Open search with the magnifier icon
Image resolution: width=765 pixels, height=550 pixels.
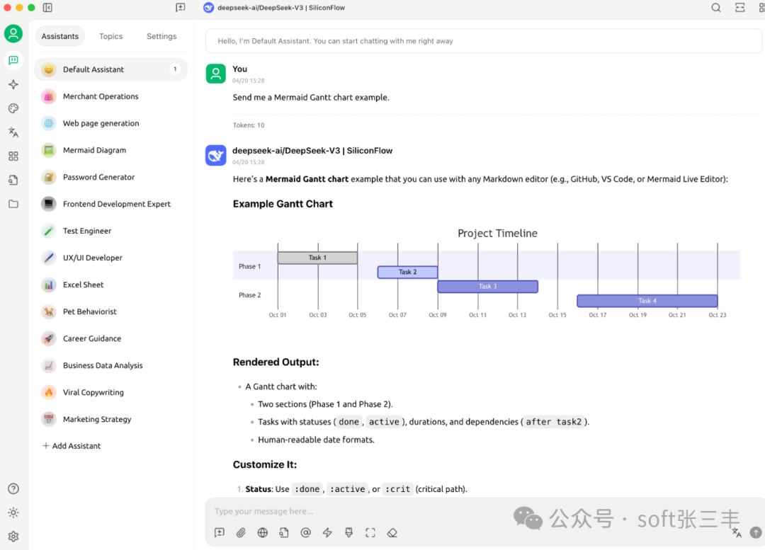[715, 7]
